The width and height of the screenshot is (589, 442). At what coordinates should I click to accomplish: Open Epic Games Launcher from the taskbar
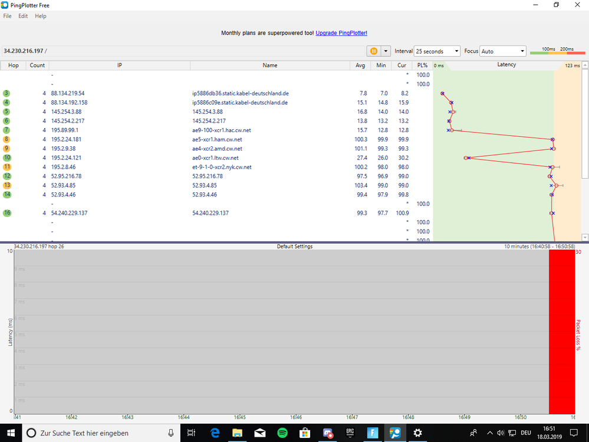[350, 433]
